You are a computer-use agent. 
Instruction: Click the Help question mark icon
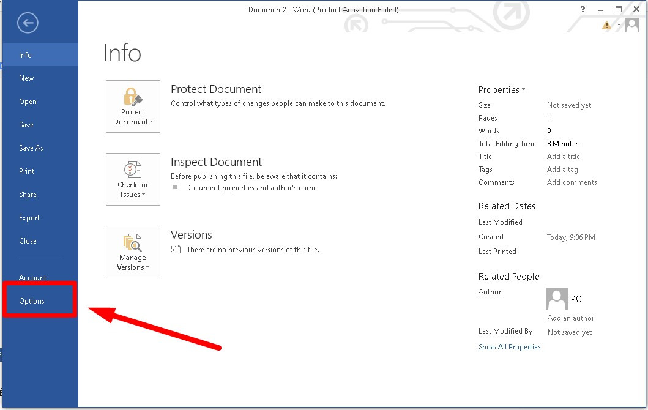582,9
